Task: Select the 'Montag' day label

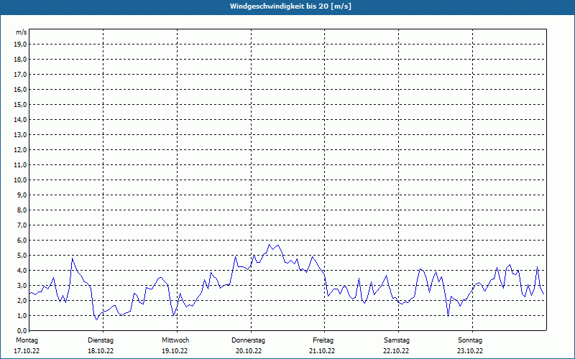Action: click(x=27, y=340)
